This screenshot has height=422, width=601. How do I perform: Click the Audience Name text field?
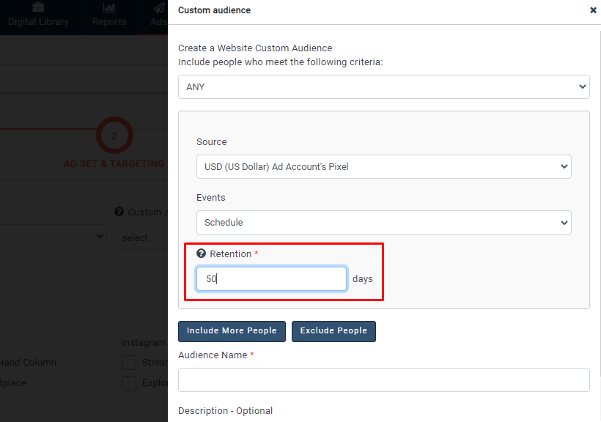(x=383, y=380)
